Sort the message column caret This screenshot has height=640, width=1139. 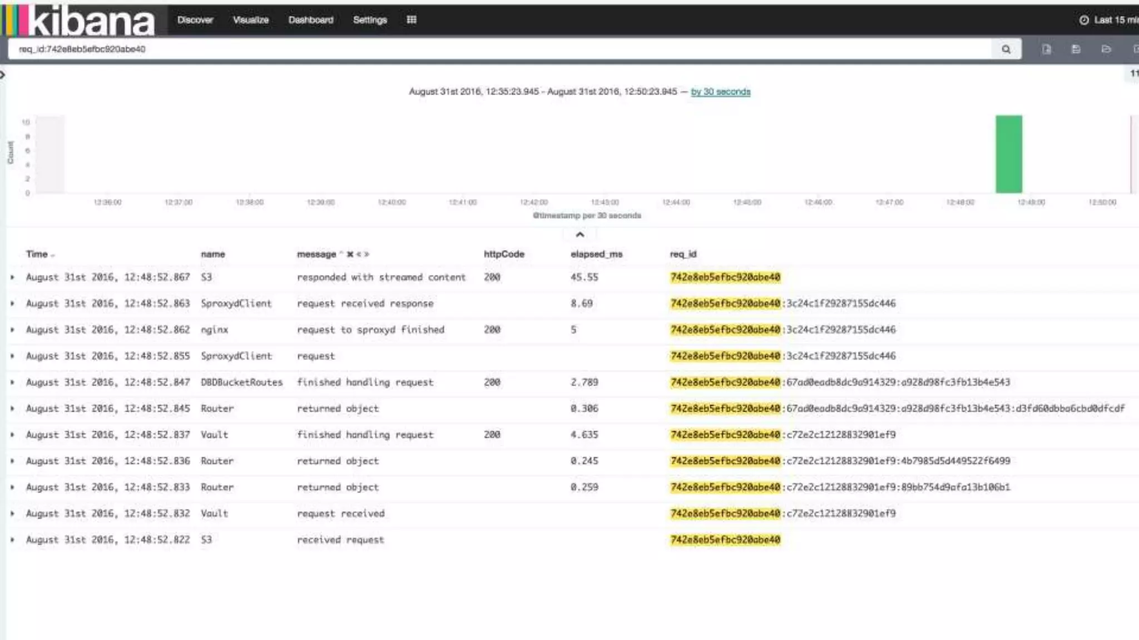[x=341, y=254]
